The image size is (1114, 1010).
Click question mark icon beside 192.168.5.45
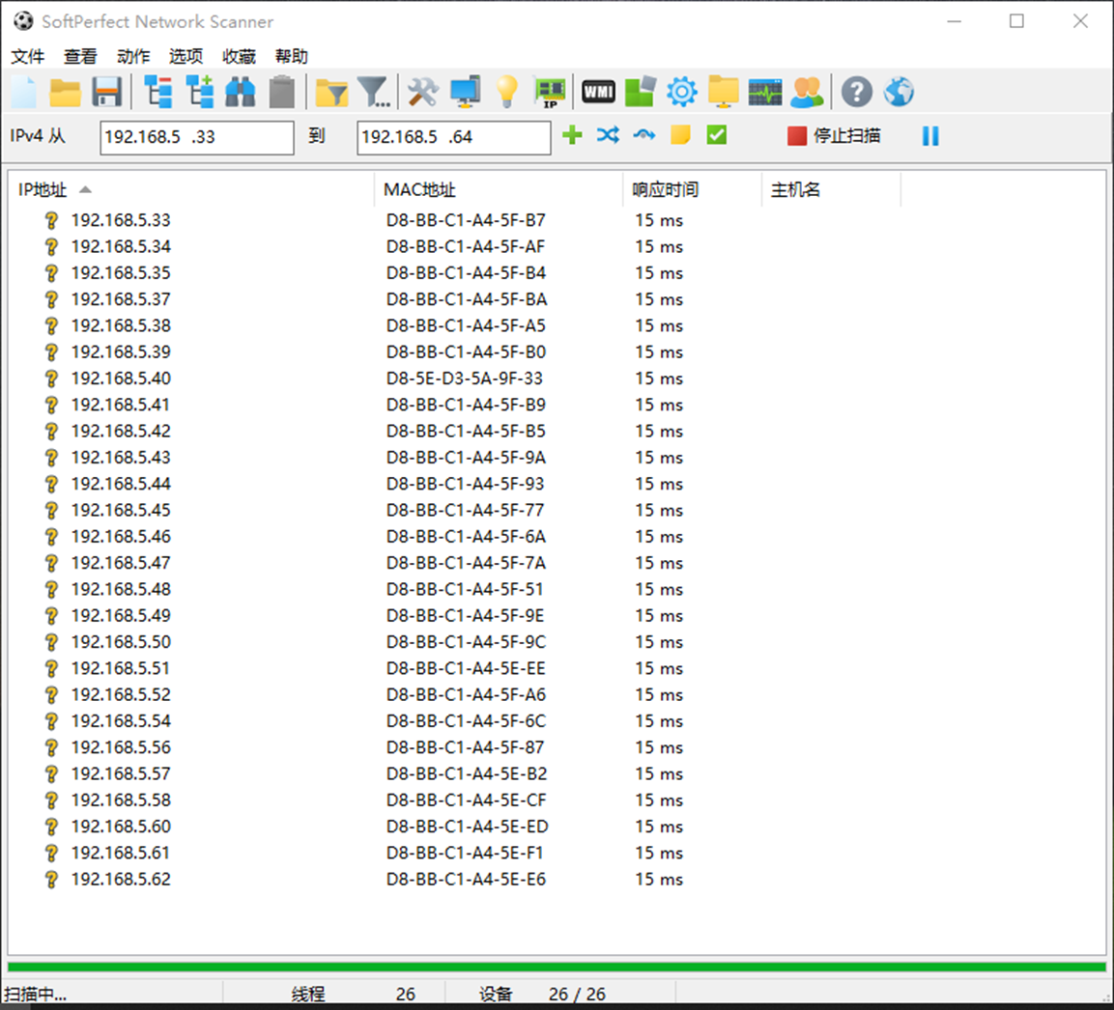51,510
